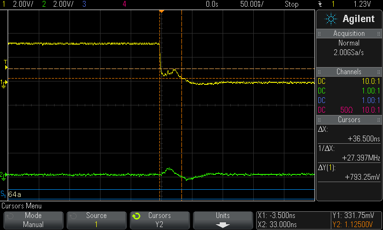Choose the Cursors Y2 selection softkey

(x=160, y=220)
